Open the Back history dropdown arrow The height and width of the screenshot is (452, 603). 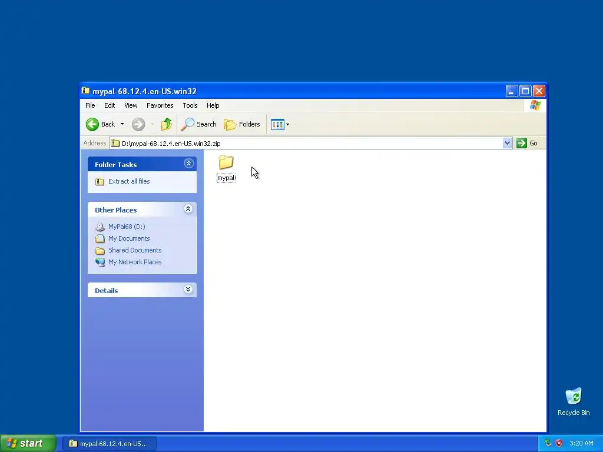(x=122, y=124)
